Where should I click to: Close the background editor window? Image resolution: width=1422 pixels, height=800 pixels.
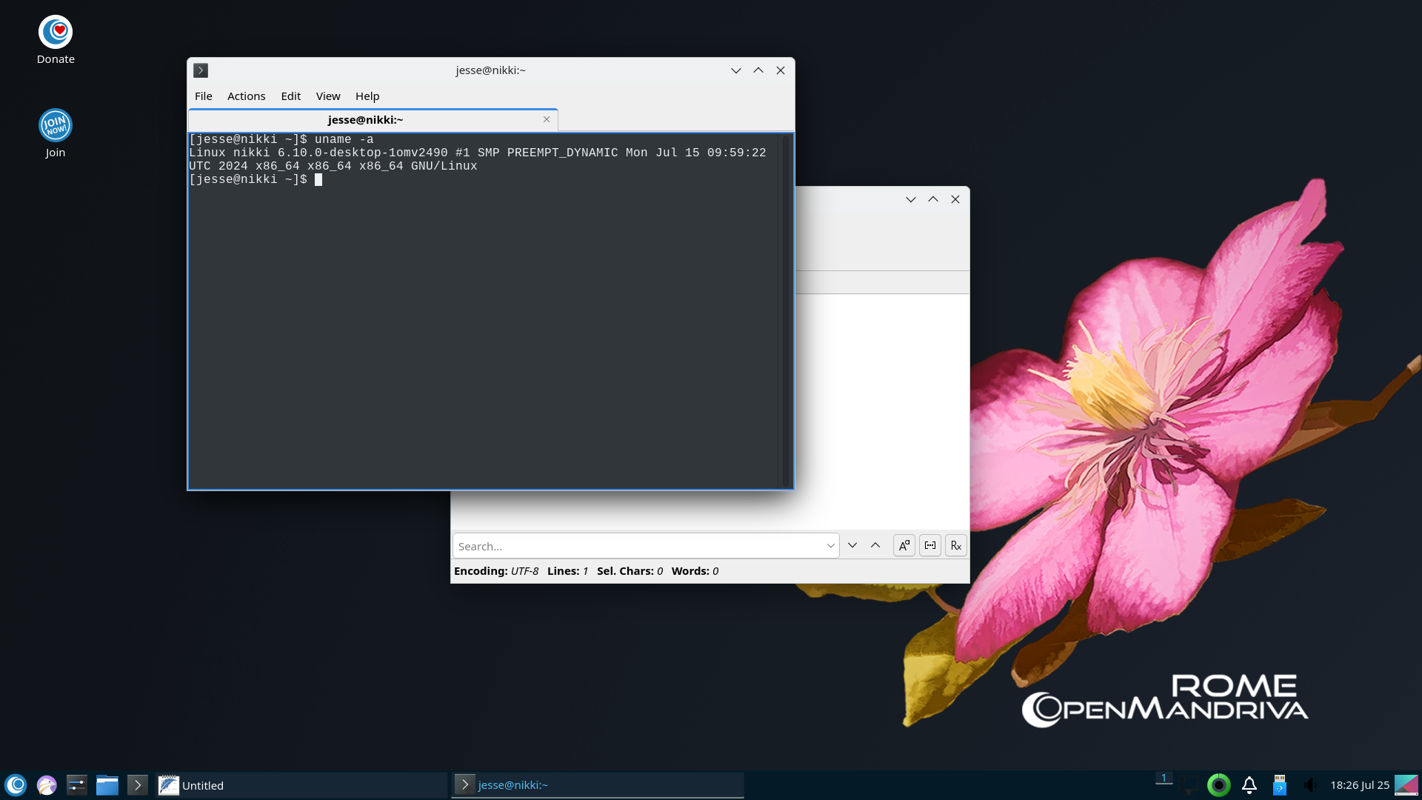point(955,199)
